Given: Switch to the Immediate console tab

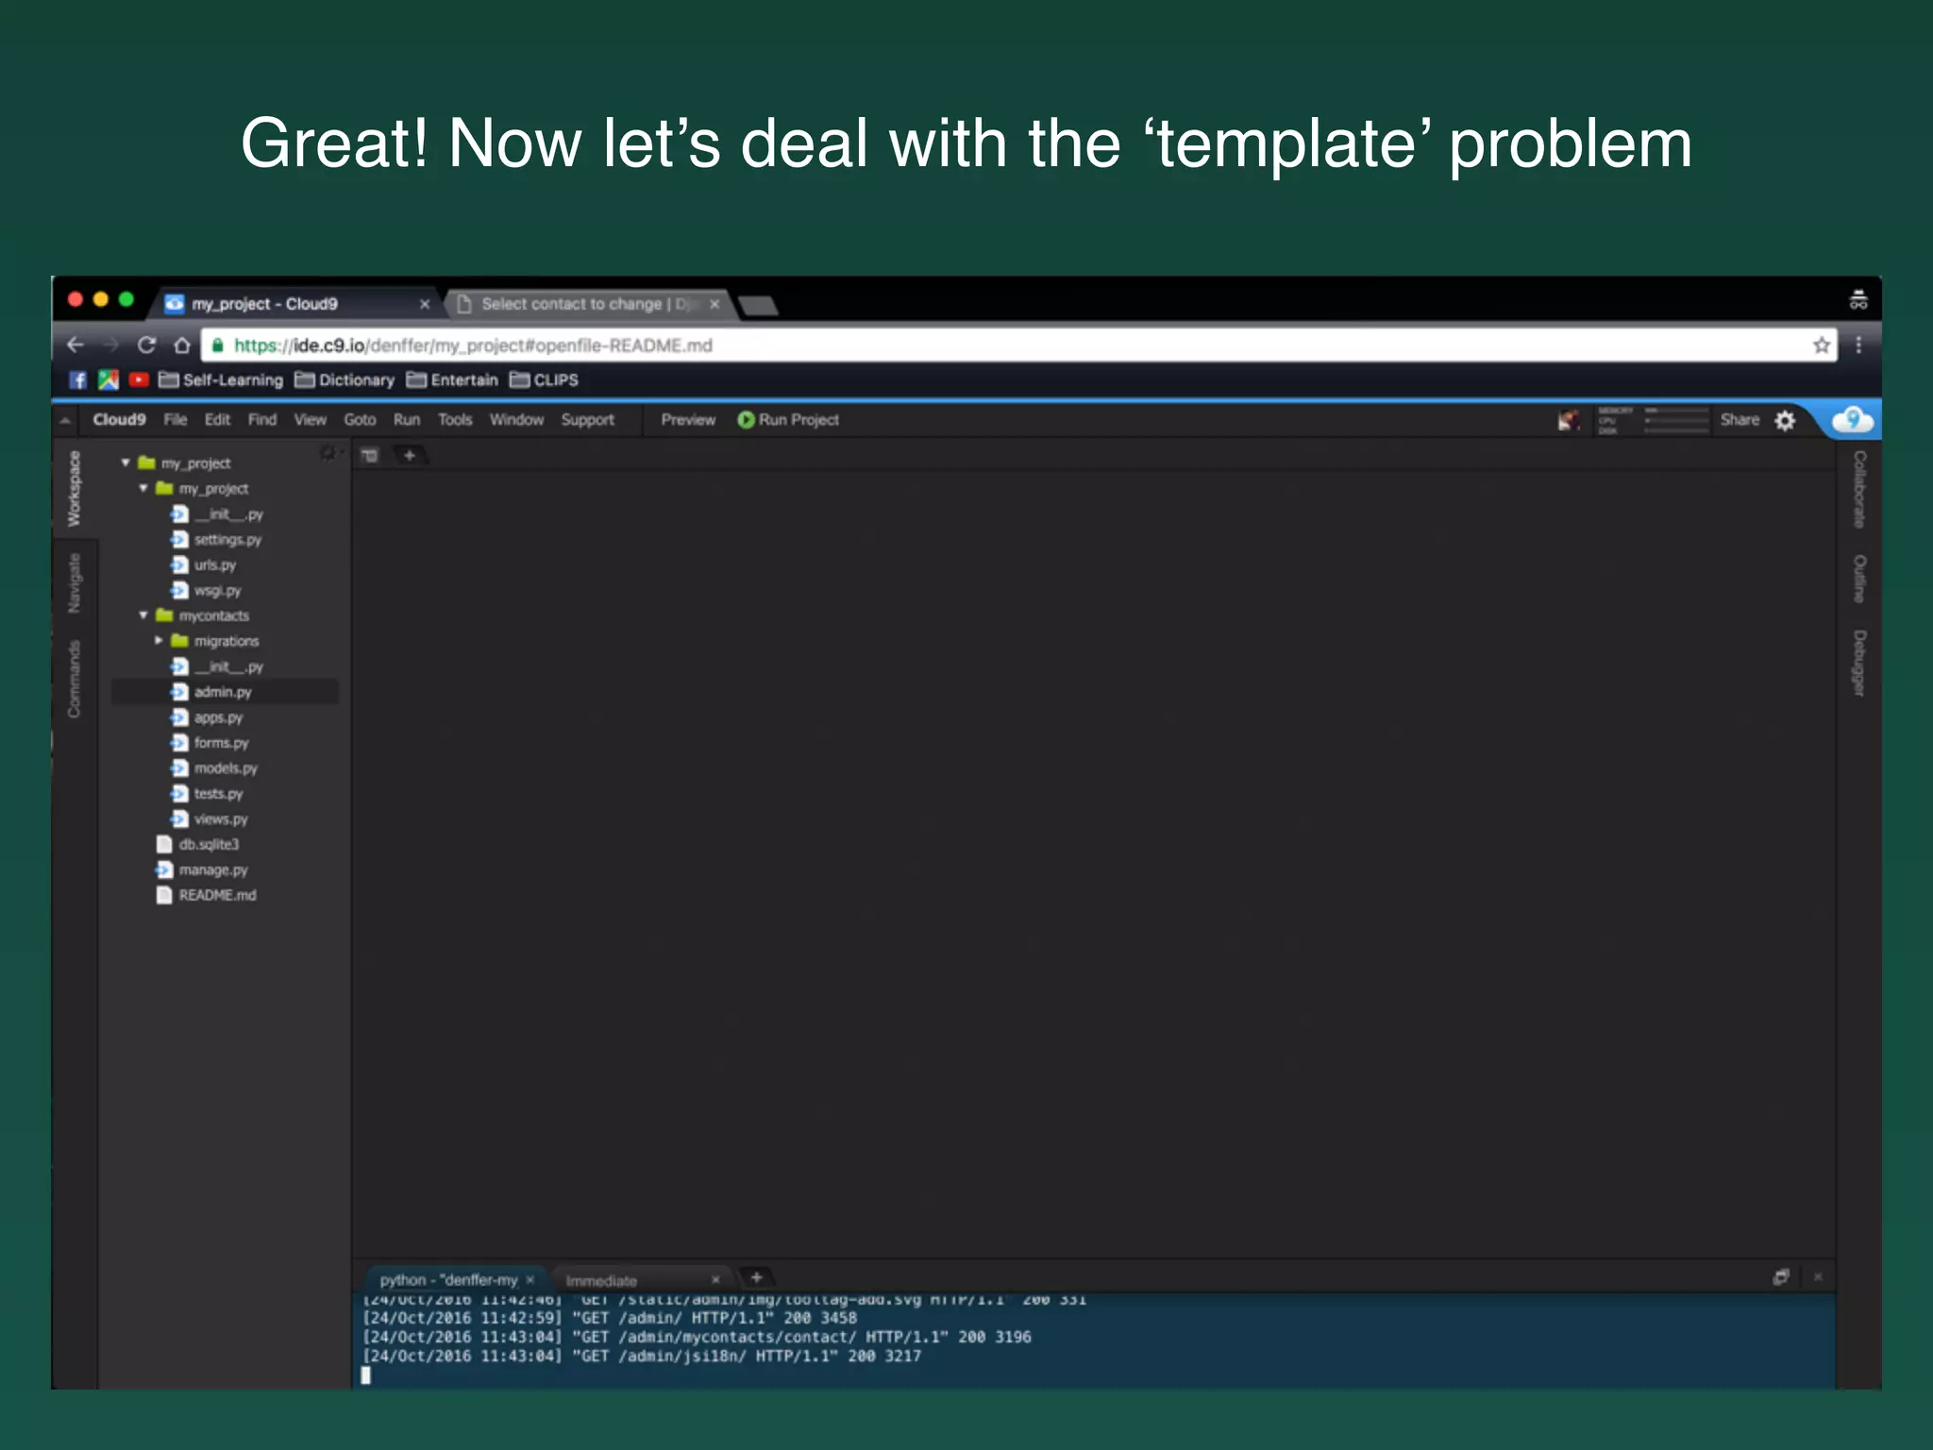Looking at the screenshot, I should point(601,1280).
